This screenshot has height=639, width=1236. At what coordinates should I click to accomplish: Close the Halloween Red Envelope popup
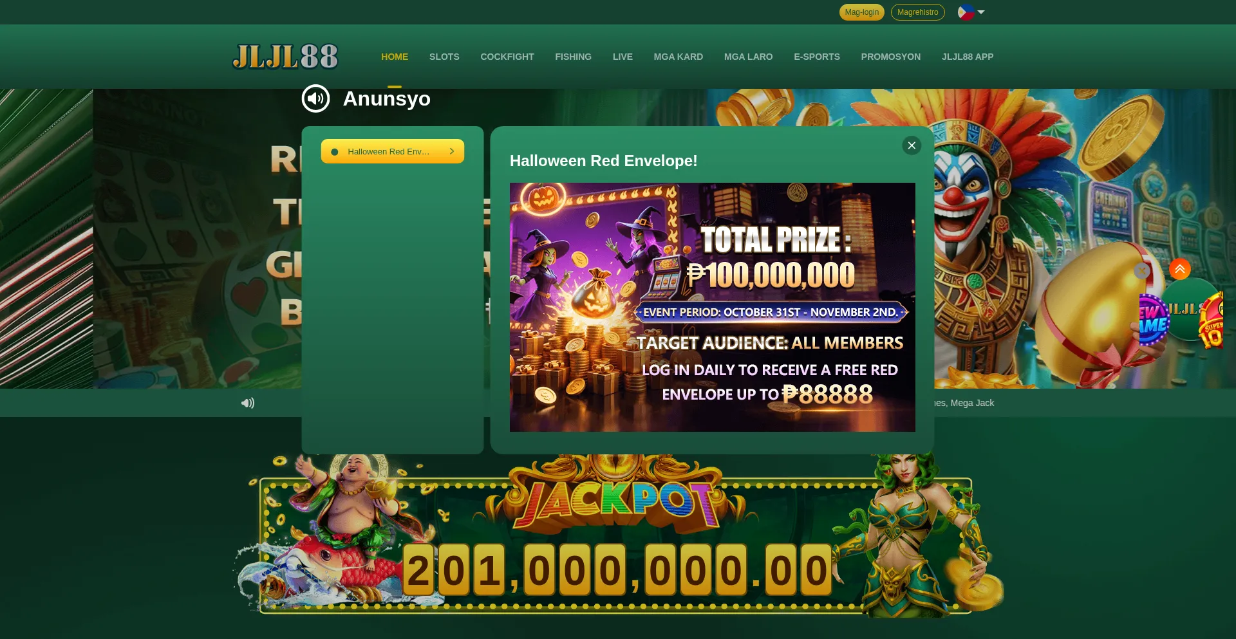pos(912,145)
